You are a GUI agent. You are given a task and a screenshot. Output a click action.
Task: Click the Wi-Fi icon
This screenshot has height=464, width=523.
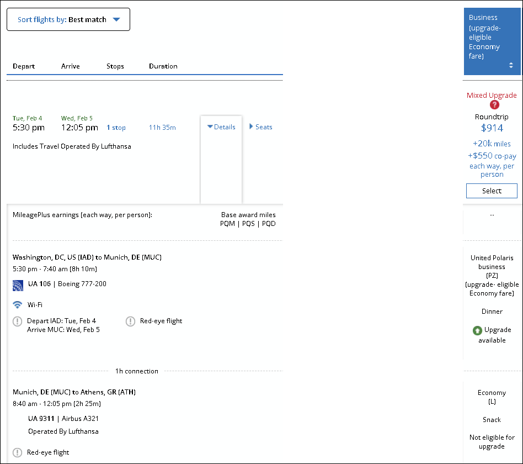click(17, 305)
